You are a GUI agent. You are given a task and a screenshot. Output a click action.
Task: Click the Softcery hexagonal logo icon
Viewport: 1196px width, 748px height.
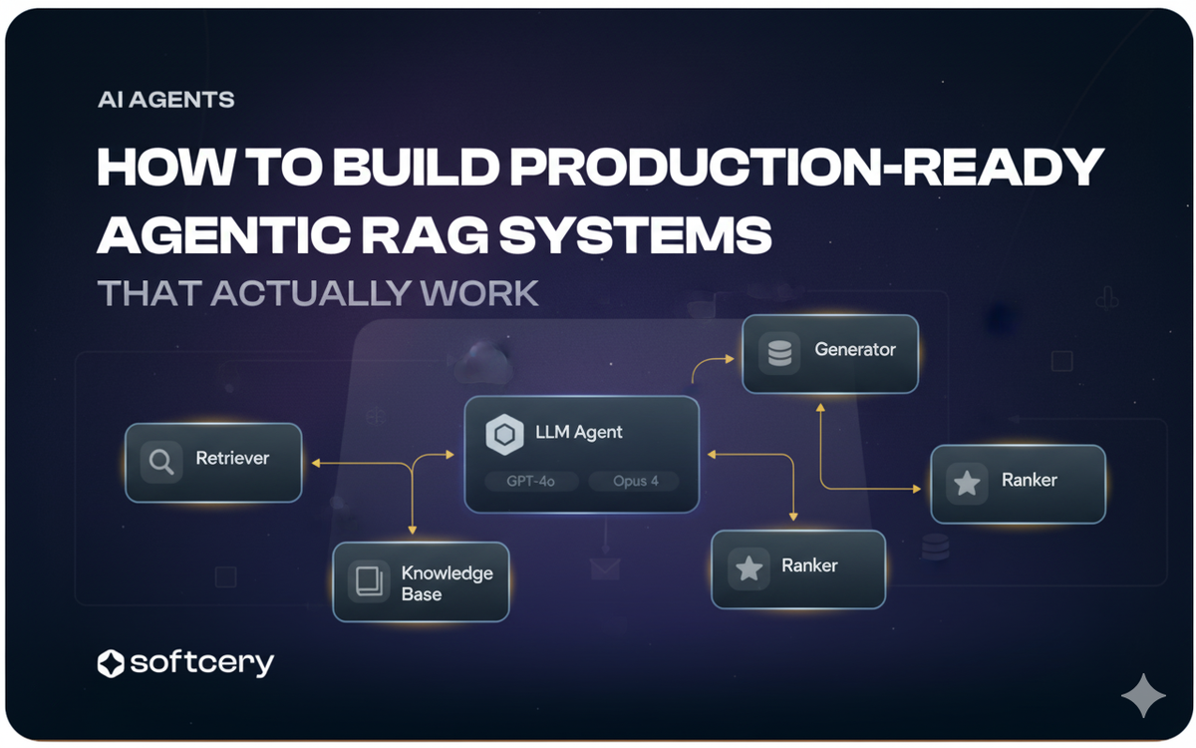point(111,663)
